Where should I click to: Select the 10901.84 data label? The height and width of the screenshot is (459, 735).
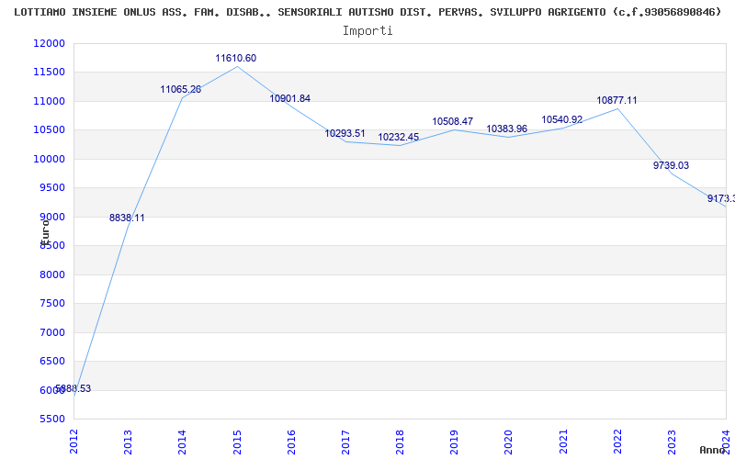pos(290,99)
